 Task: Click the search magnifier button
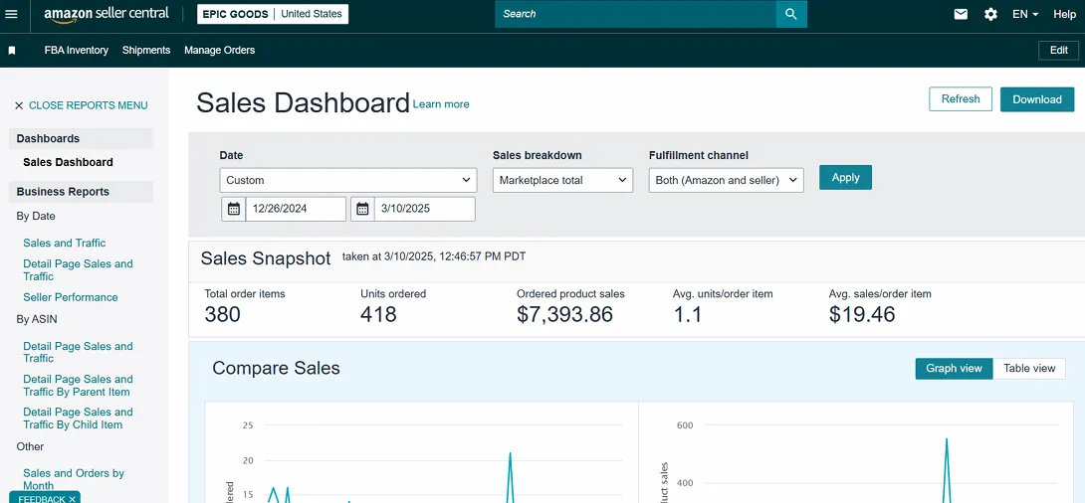tap(791, 14)
